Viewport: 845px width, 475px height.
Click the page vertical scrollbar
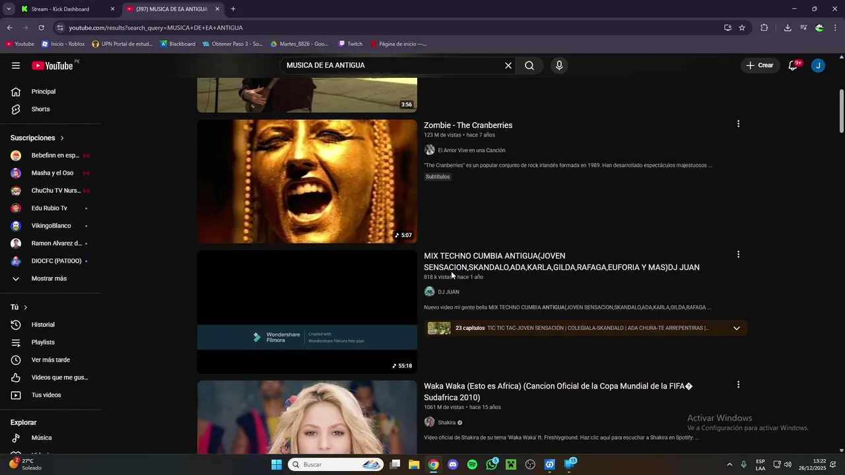tap(842, 111)
